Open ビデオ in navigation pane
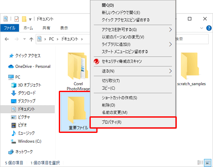The width and height of the screenshot is (213, 167). click(22, 125)
